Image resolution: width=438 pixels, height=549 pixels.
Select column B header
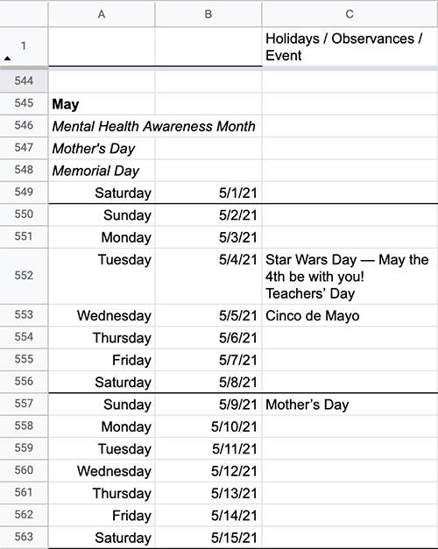(x=208, y=14)
